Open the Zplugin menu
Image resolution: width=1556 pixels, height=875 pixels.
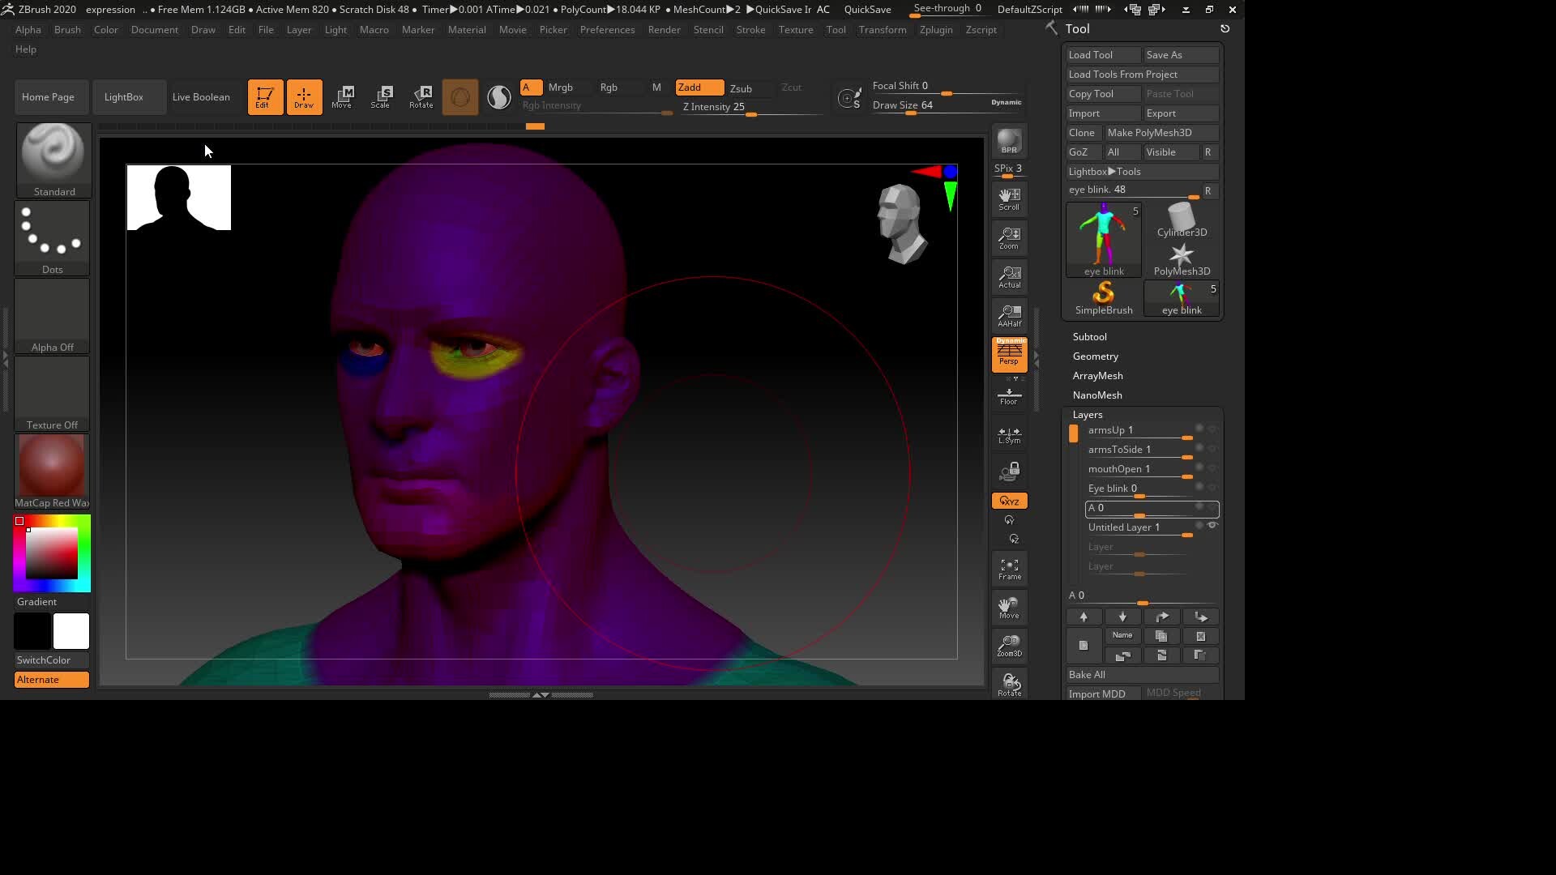[935, 30]
